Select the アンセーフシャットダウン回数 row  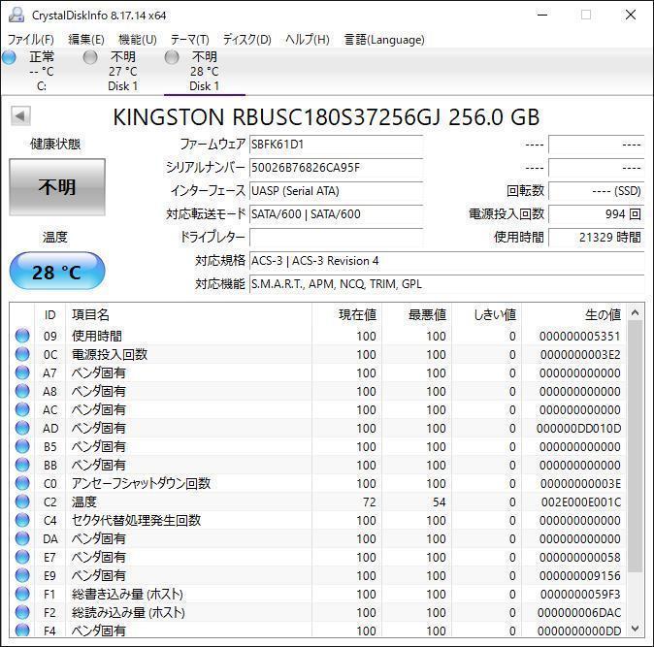tap(318, 483)
